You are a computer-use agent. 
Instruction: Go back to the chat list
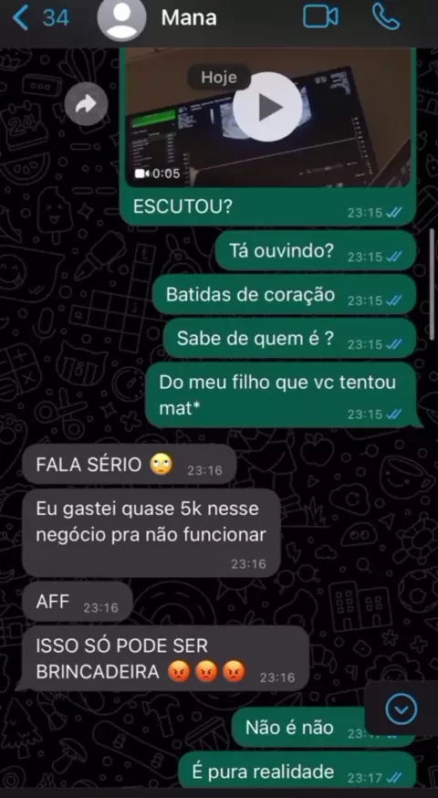[x=20, y=18]
